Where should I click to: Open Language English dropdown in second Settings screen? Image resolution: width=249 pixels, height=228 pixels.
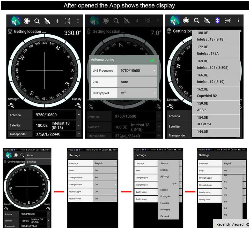click(x=105, y=163)
